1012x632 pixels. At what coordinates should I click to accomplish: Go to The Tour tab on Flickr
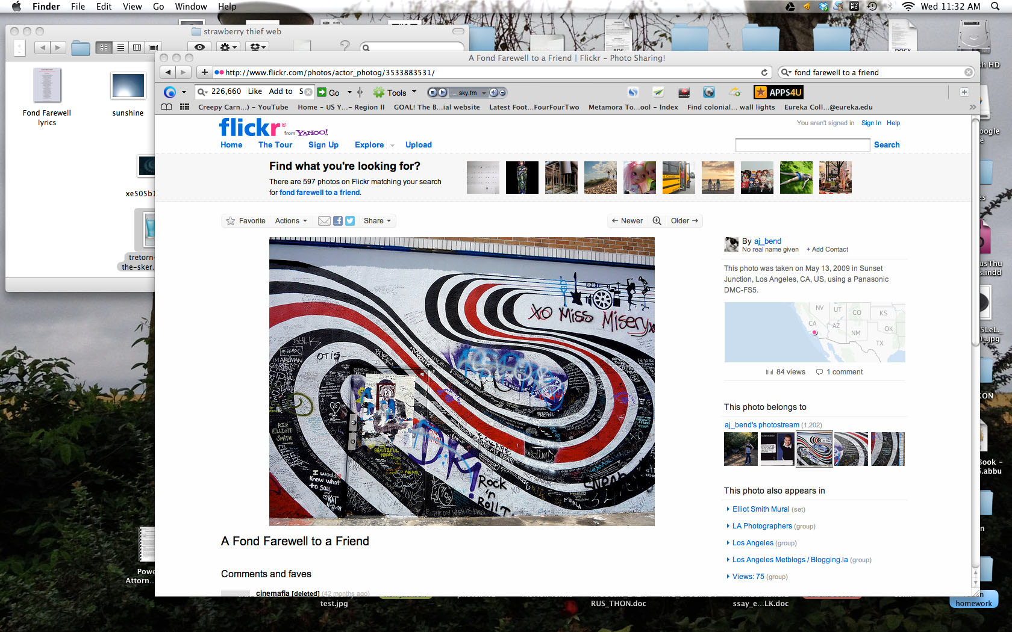[x=275, y=144]
